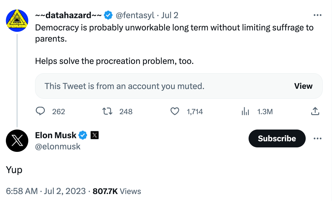Click the Elon Musk display name
This screenshot has height=201, width=332.
point(56,135)
